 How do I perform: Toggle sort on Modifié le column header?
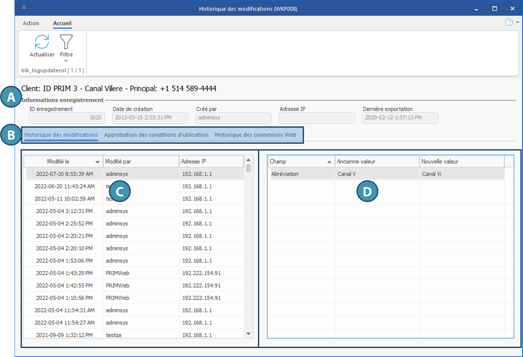[63, 161]
